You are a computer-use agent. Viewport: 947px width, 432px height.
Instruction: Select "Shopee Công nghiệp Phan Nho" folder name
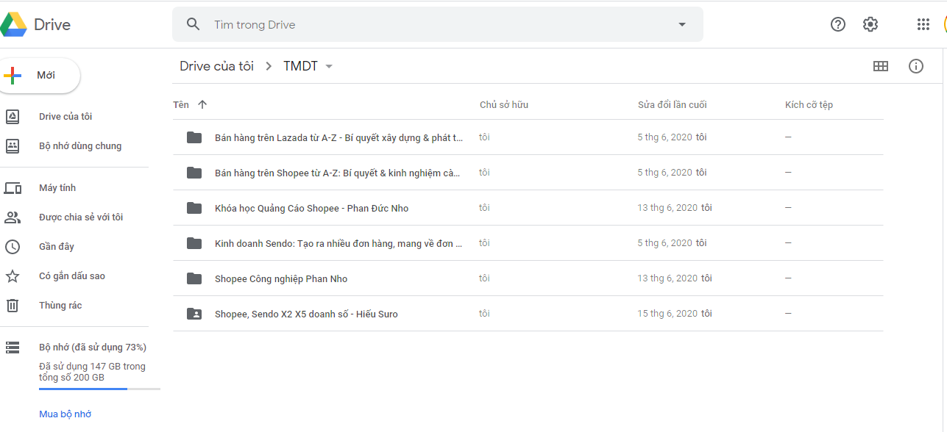(x=281, y=278)
